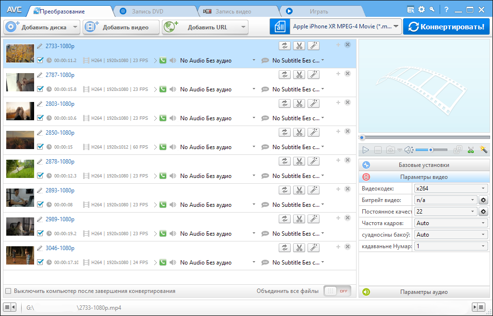The width and height of the screenshot is (493, 316).
Task: Open magic wand effects for 2803-1080p
Action: 313,103
